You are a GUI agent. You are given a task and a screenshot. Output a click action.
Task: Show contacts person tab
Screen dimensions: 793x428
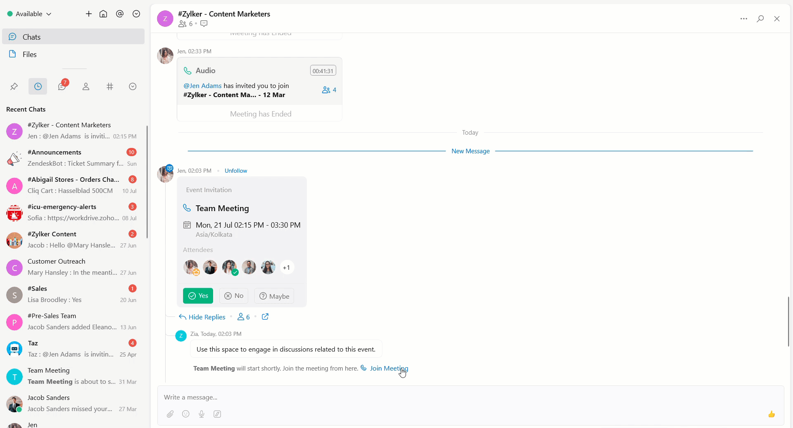pyautogui.click(x=86, y=86)
